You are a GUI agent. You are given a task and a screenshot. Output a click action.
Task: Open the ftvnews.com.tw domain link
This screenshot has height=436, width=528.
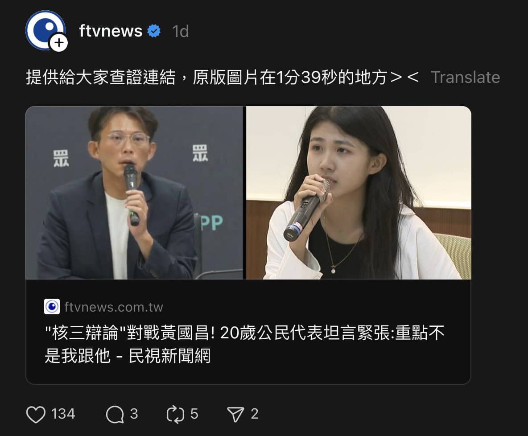coord(113,307)
